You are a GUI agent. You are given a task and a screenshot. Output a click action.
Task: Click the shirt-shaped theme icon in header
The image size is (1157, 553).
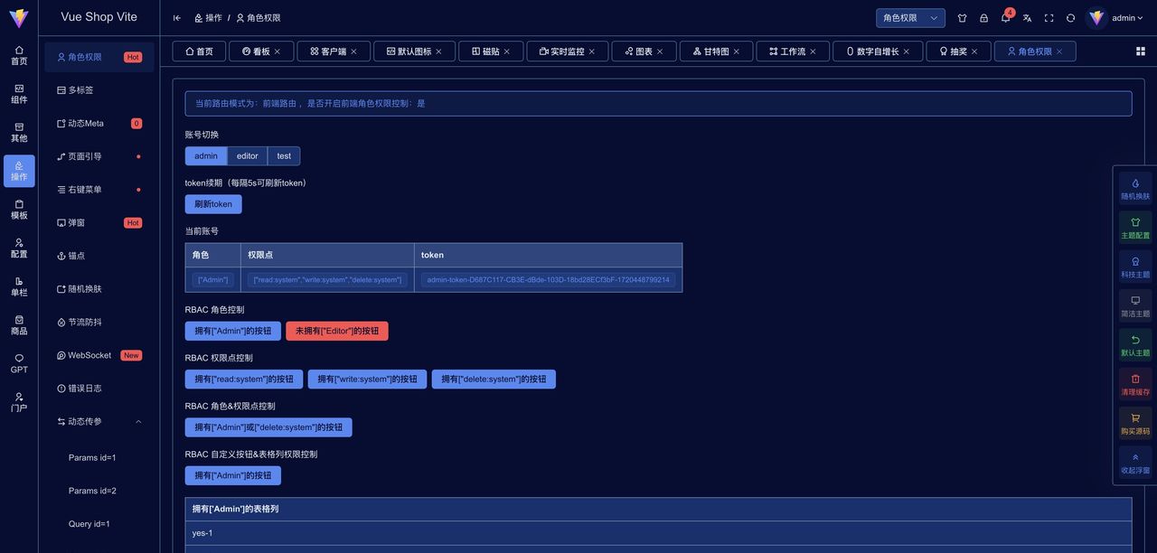click(962, 18)
